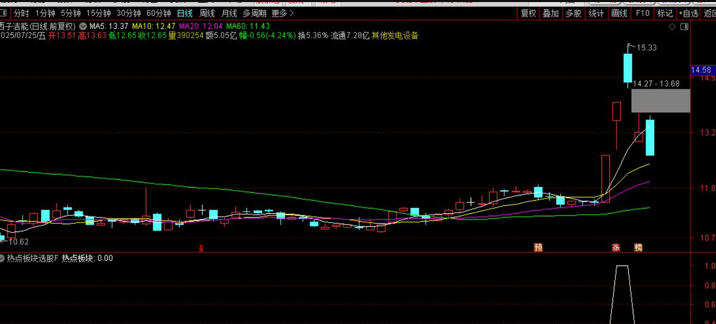
Task: Toggle the 热点板块选股F indicator circle control
Action: point(4,258)
